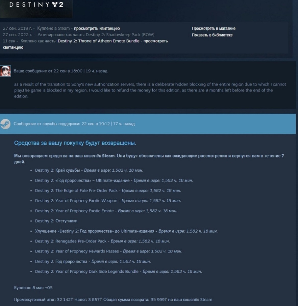Open 'просмотреть квитанцию' for the 2019 Steam purchase

(x=97, y=28)
